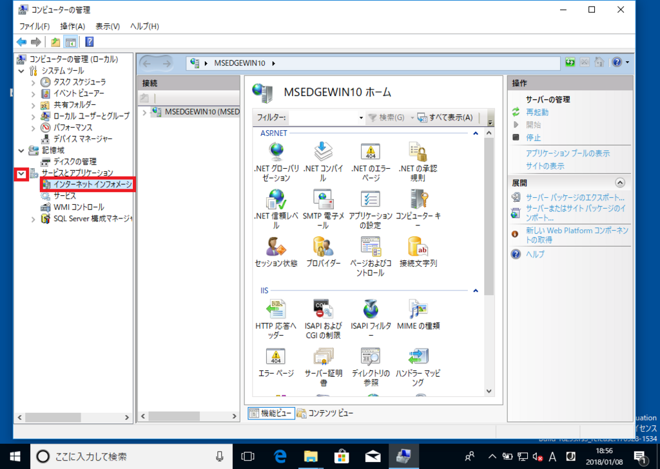The image size is (660, 469).
Task: Click the up one level folder icon
Action: (x=55, y=42)
